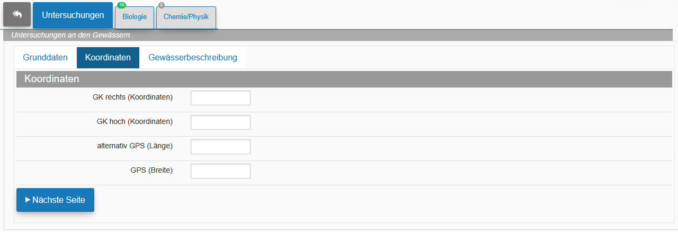Screen dimensions: 678x232
Task: Click the triangle icon in Nächste Seite
Action: 28,200
